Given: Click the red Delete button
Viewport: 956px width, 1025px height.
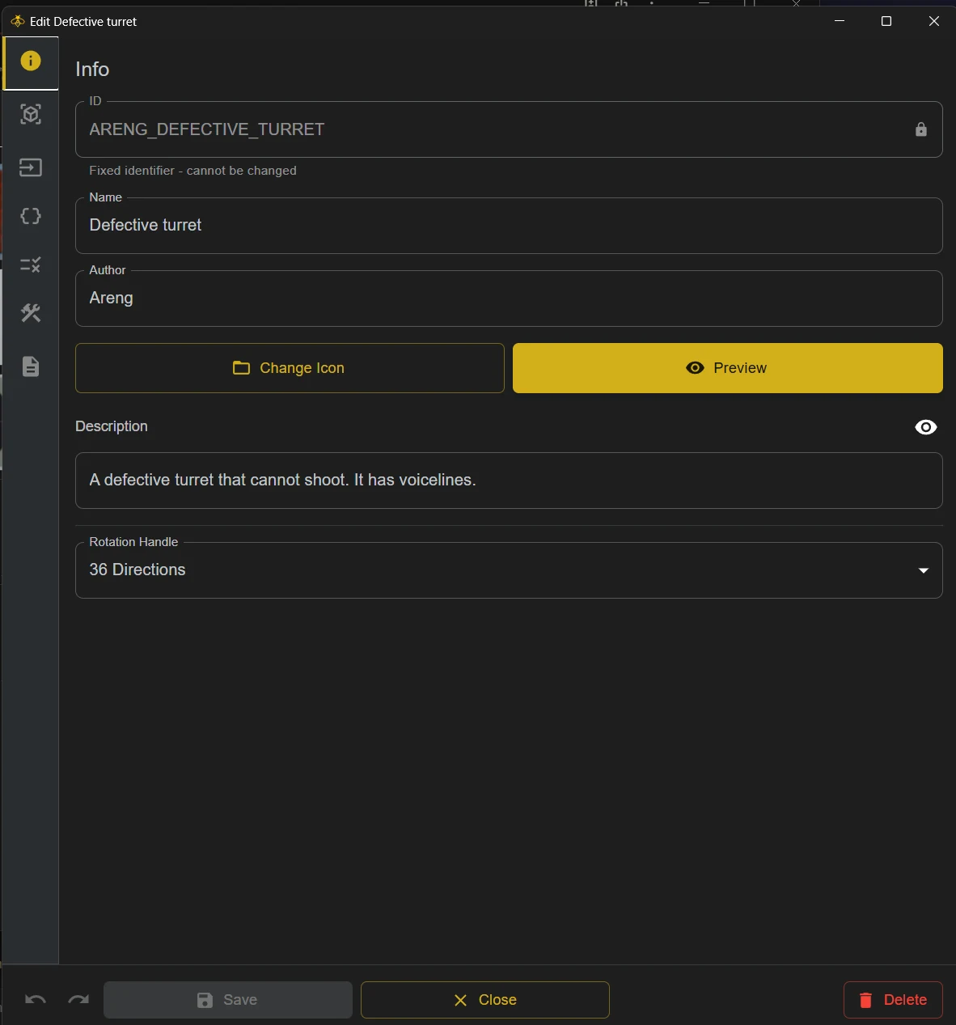Looking at the screenshot, I should click(x=893, y=1000).
